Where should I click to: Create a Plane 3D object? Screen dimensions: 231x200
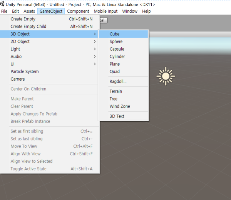123,64
